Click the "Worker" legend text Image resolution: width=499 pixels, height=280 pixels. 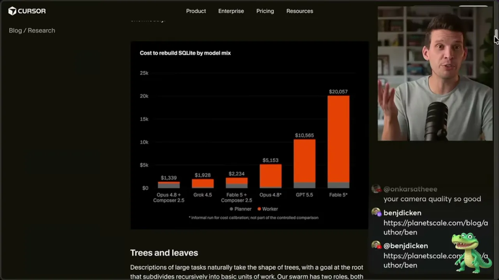[x=270, y=209]
